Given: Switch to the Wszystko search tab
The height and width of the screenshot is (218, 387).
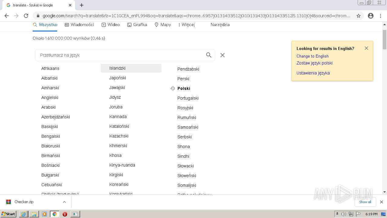Looking at the screenshot, I should pos(45,25).
